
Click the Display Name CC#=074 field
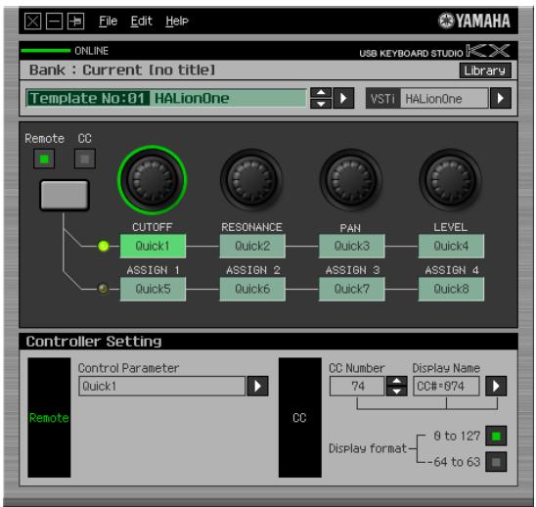pos(446,387)
